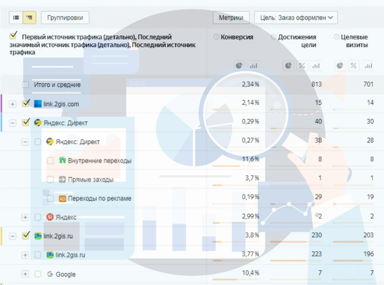
Task: Click pie chart icon under Целевые визиты
Action: (340, 66)
